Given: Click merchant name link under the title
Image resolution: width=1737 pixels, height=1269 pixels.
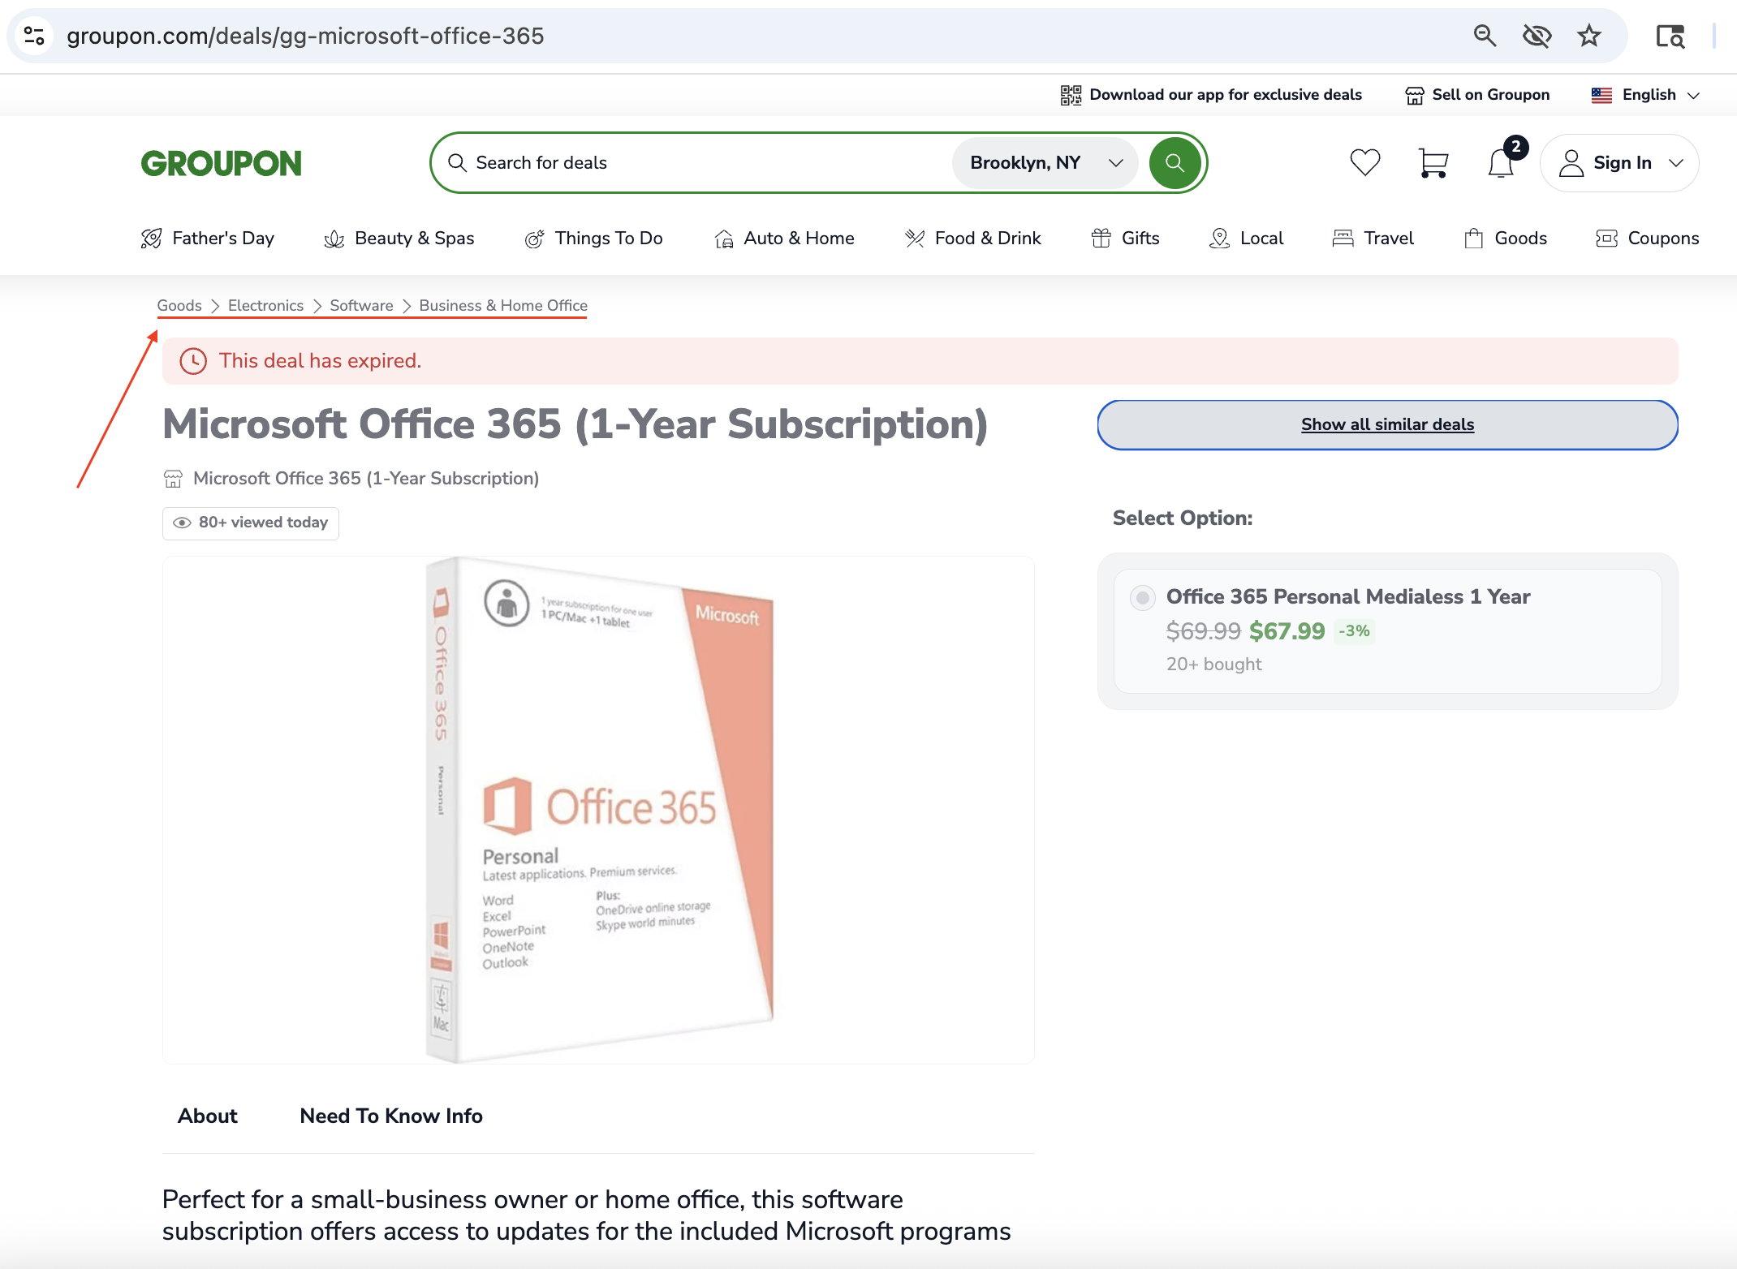Looking at the screenshot, I should coord(366,479).
